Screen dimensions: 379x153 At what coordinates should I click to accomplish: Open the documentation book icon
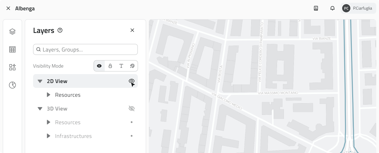tap(316, 8)
